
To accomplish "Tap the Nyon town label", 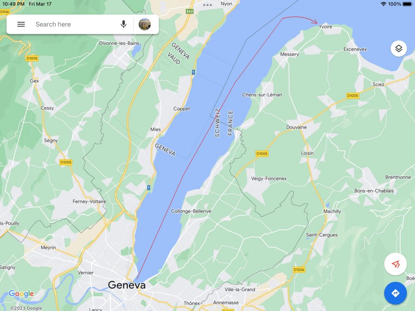I will (226, 4).
